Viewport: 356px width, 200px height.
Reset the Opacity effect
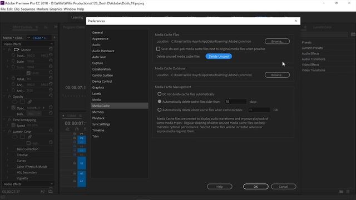point(51,96)
